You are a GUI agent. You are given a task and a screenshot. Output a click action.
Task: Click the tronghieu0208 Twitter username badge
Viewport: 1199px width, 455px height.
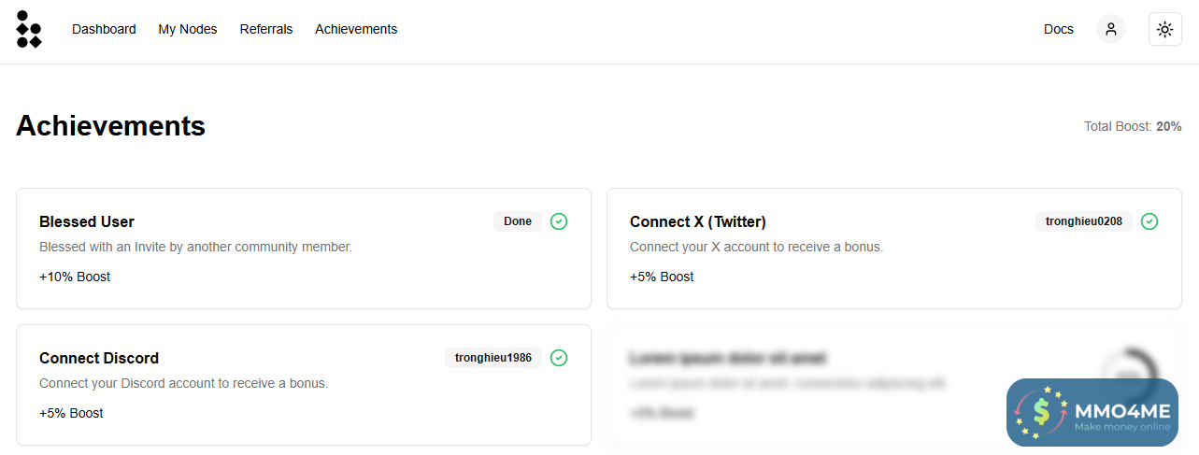point(1084,221)
